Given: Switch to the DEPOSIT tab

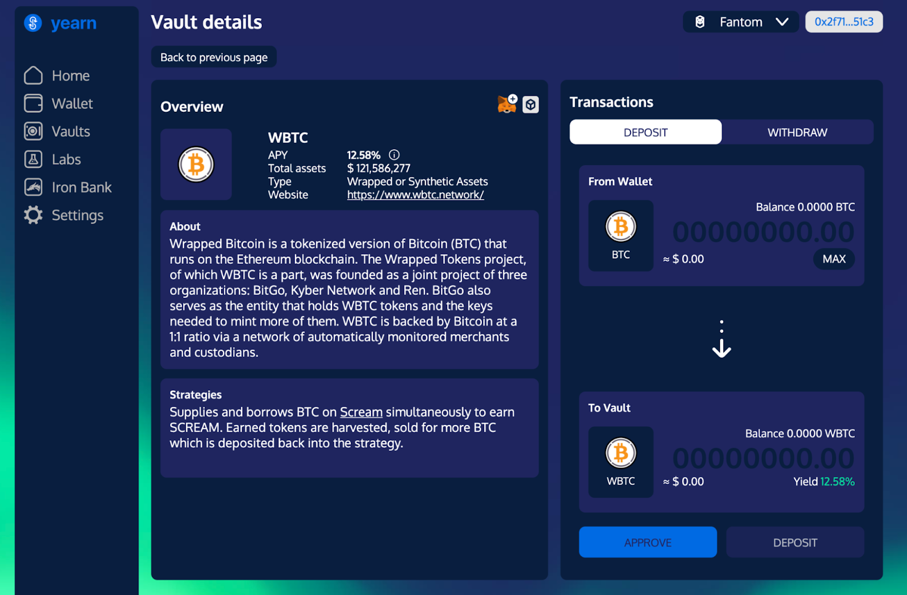Looking at the screenshot, I should [x=646, y=132].
